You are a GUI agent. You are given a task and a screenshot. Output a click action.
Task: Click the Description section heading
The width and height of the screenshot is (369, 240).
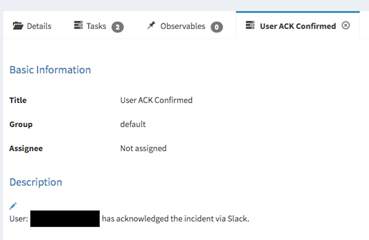pyautogui.click(x=36, y=182)
